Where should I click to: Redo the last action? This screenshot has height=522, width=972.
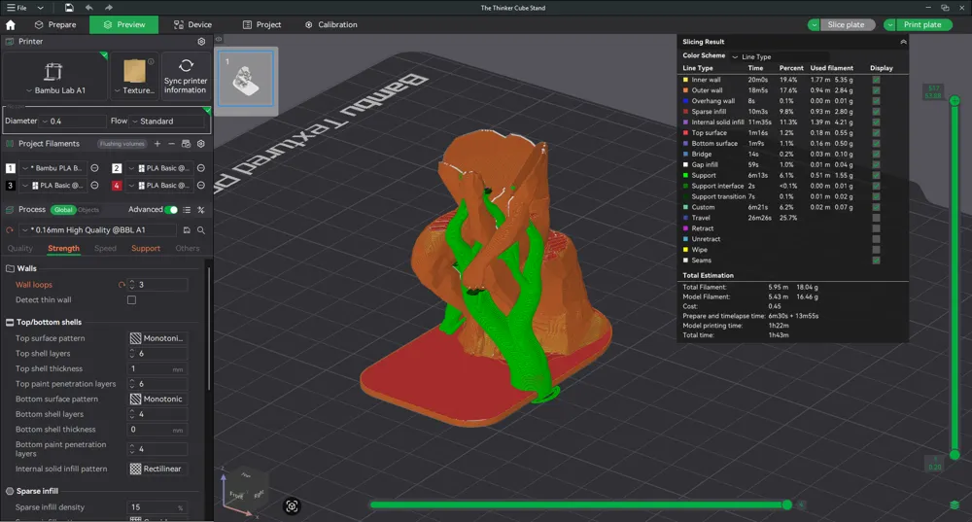coord(109,8)
